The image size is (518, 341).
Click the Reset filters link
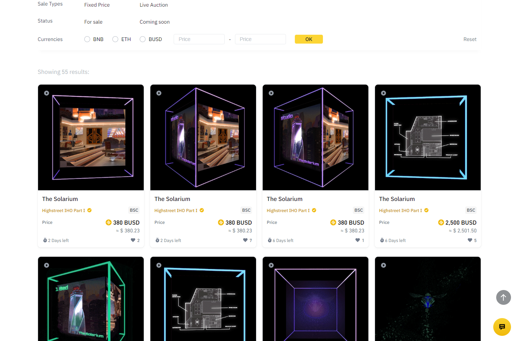point(470,39)
